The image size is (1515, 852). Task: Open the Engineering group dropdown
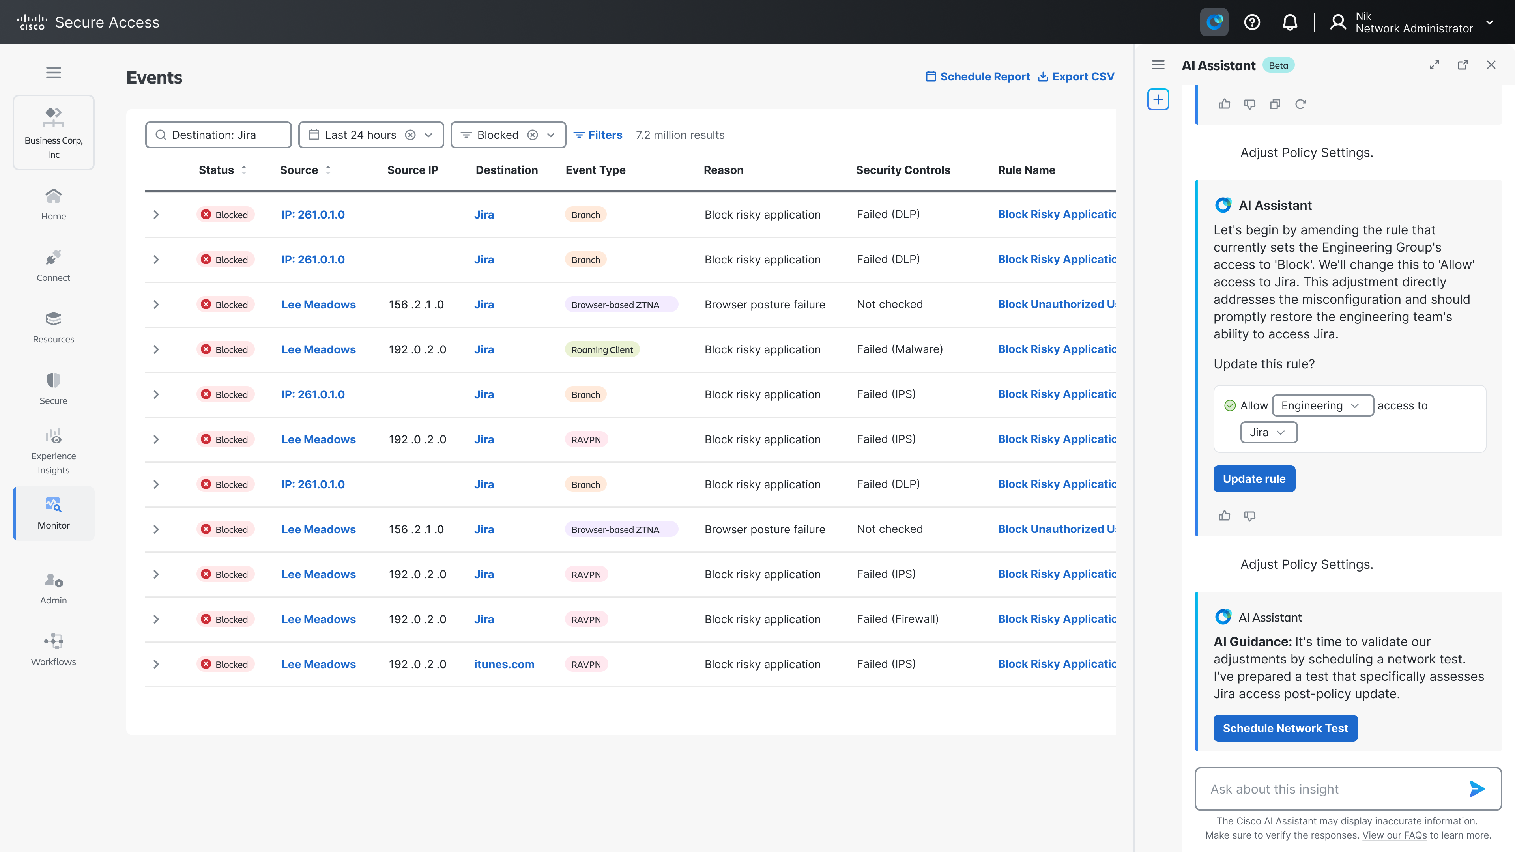(1322, 406)
